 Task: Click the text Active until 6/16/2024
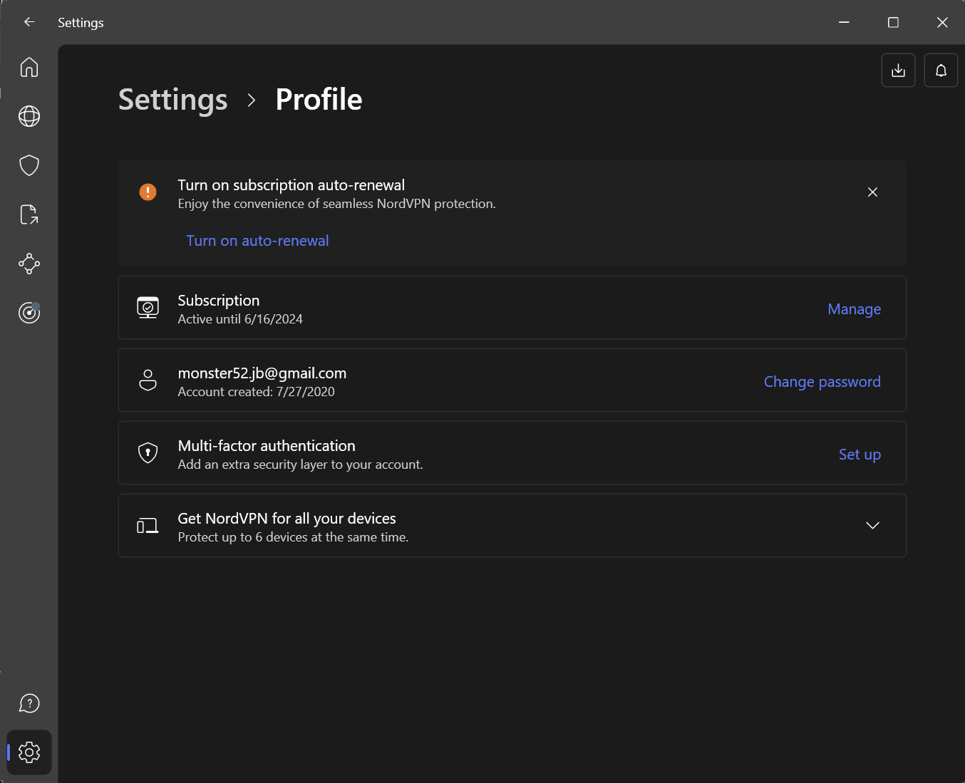coord(240,319)
